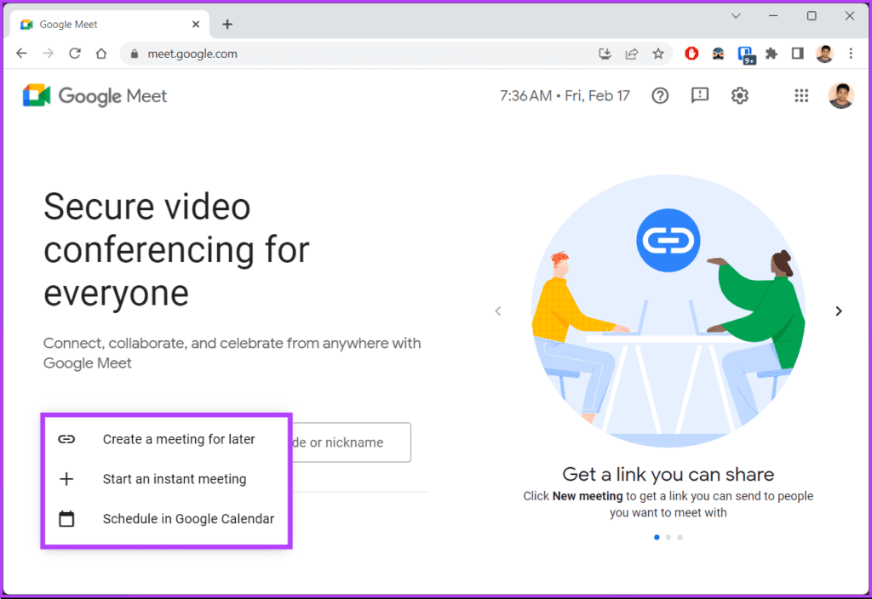Screen dimensions: 872x599
Task: Open the masked face extension icon
Action: point(718,54)
